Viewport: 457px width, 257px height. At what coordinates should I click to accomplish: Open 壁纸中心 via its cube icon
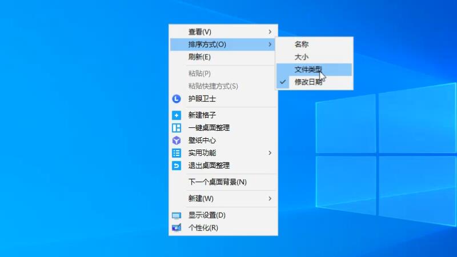[x=177, y=140]
